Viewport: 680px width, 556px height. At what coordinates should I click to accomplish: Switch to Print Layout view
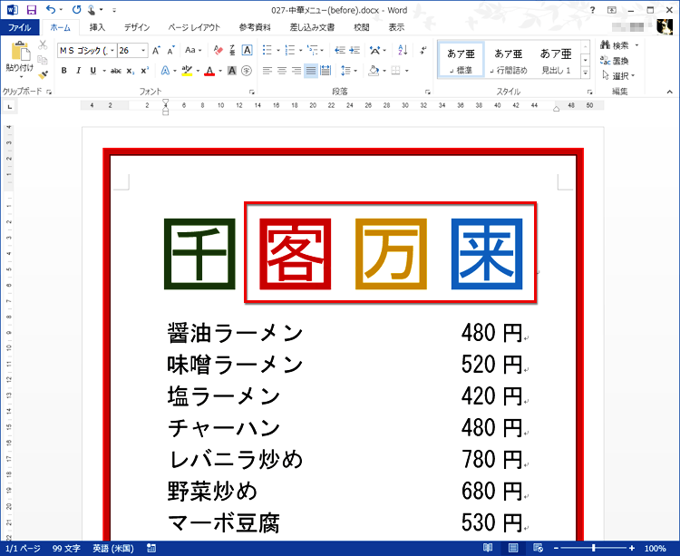(x=513, y=548)
